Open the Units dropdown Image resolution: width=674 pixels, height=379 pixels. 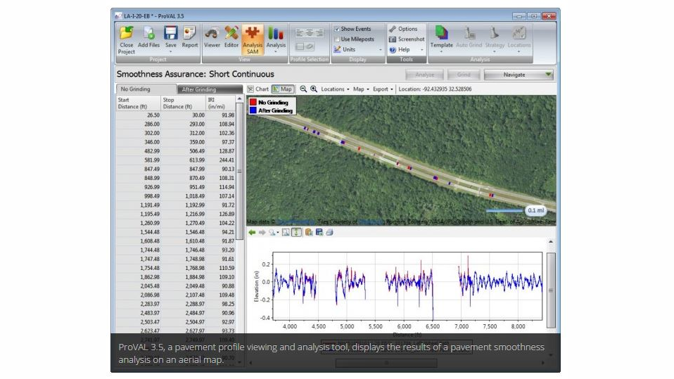tap(357, 49)
